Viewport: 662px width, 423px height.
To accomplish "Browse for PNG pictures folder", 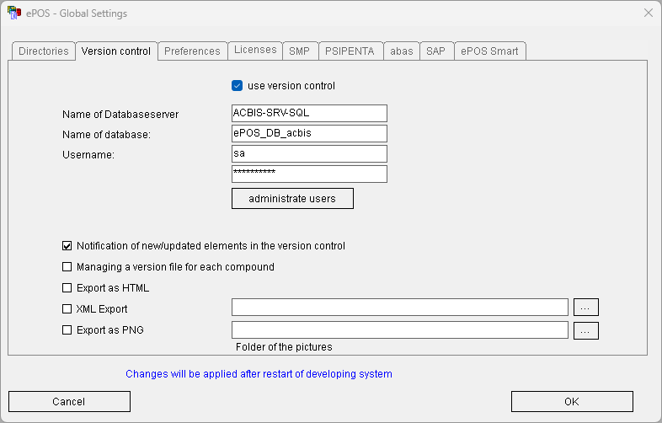I will [585, 331].
